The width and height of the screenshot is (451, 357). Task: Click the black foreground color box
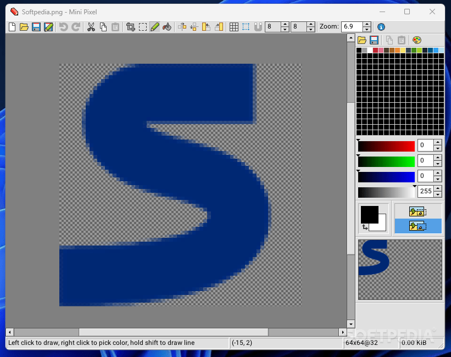pos(369,214)
